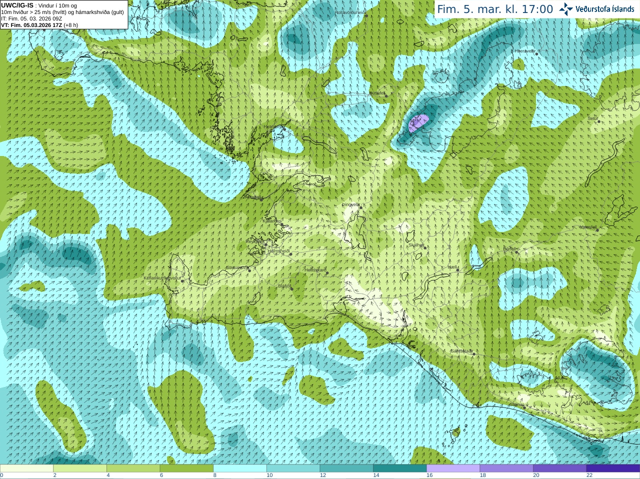Select the Sámsstaðir station marker
Viewport: 640px width, 479px height.
[474, 354]
